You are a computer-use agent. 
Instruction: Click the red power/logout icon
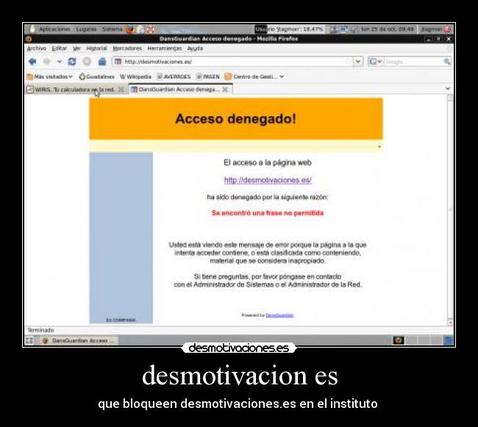[448, 29]
